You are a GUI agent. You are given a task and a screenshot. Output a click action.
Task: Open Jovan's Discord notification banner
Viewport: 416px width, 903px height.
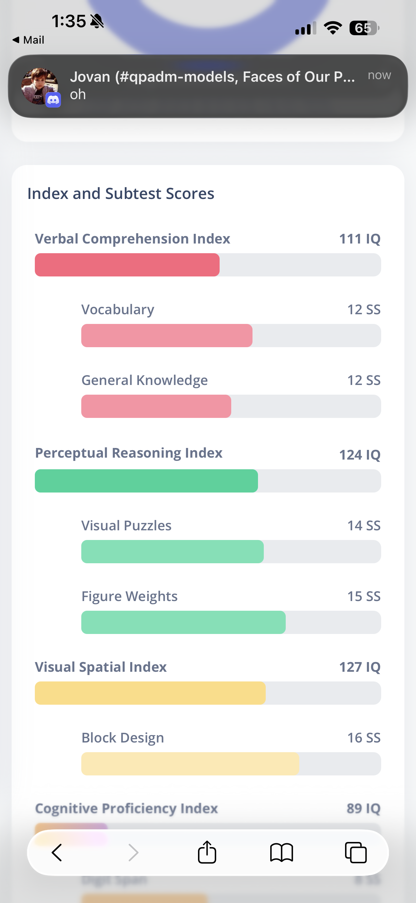coord(210,86)
